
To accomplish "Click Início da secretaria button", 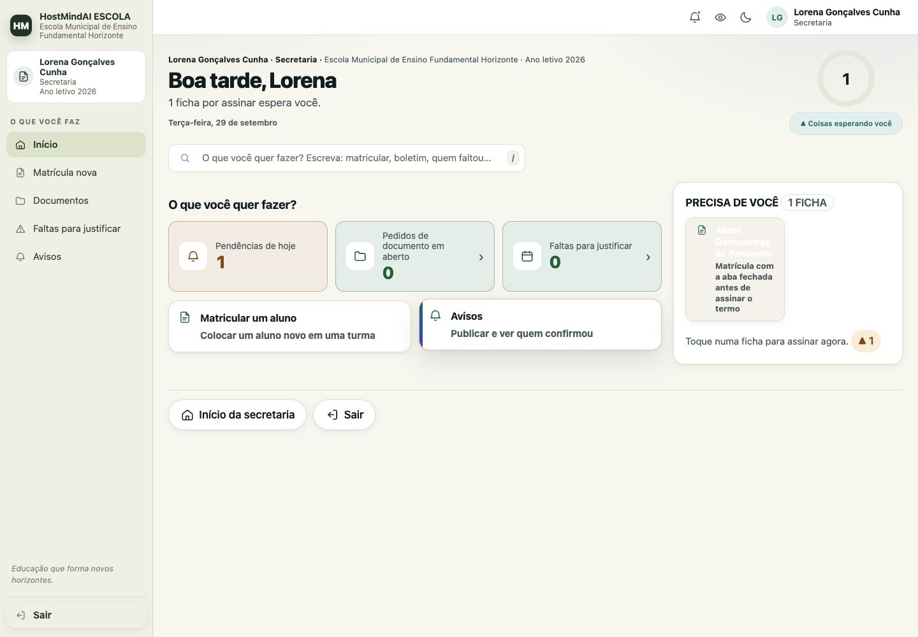I will click(237, 415).
